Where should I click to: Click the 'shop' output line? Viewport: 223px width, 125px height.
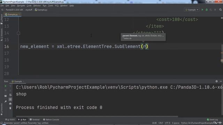click(x=21, y=94)
